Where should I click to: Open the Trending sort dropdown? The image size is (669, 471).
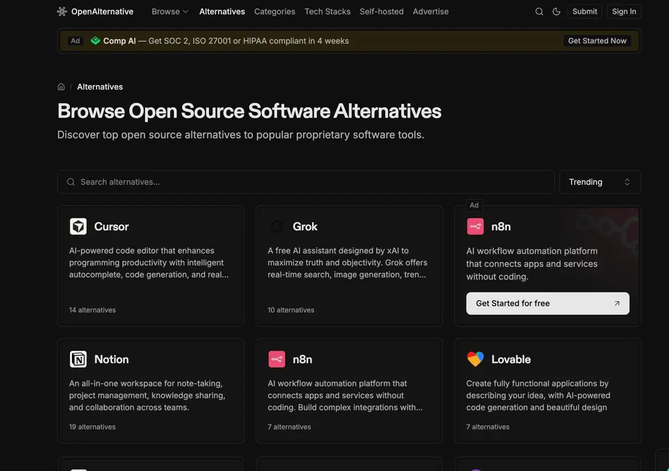click(600, 182)
